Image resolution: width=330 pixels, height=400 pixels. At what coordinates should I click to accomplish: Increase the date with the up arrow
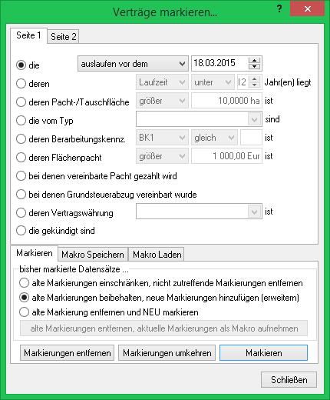coord(254,61)
